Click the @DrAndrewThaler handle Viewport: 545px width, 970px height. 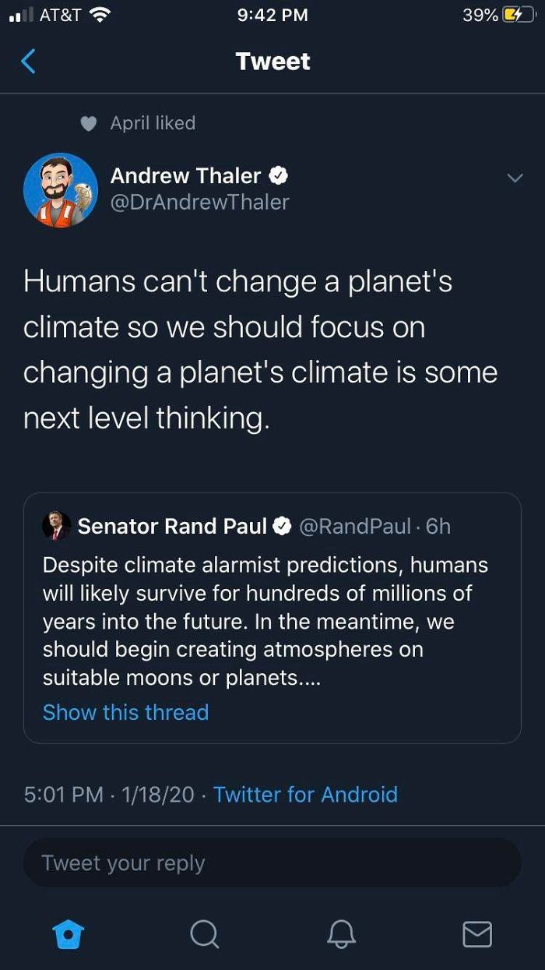pos(199,202)
